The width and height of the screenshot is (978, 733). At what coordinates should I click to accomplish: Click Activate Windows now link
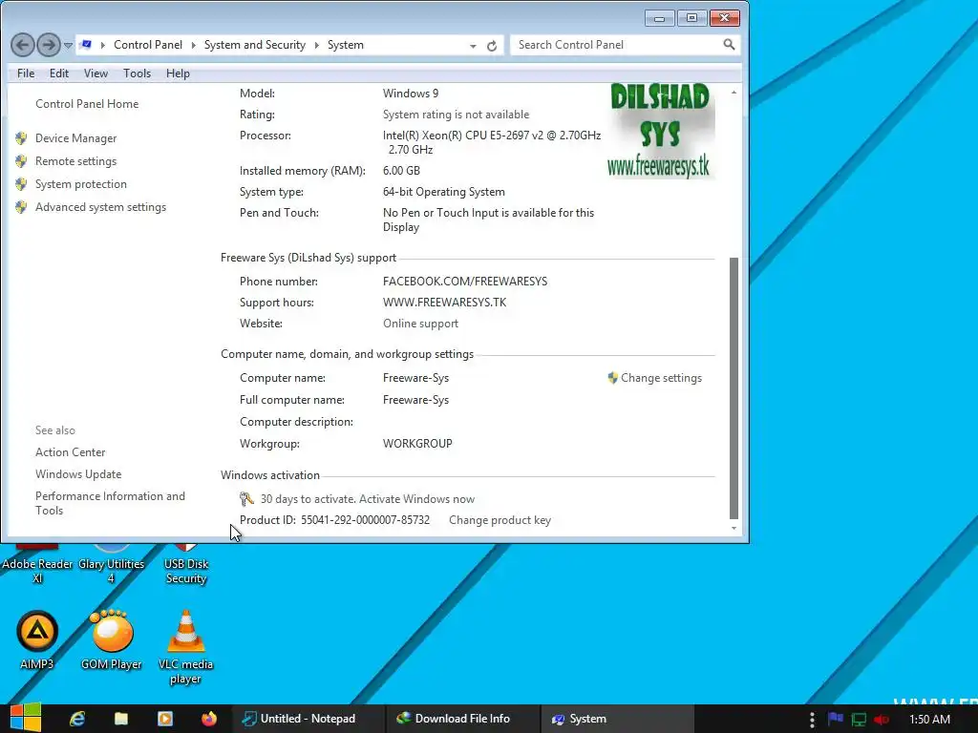tap(416, 499)
